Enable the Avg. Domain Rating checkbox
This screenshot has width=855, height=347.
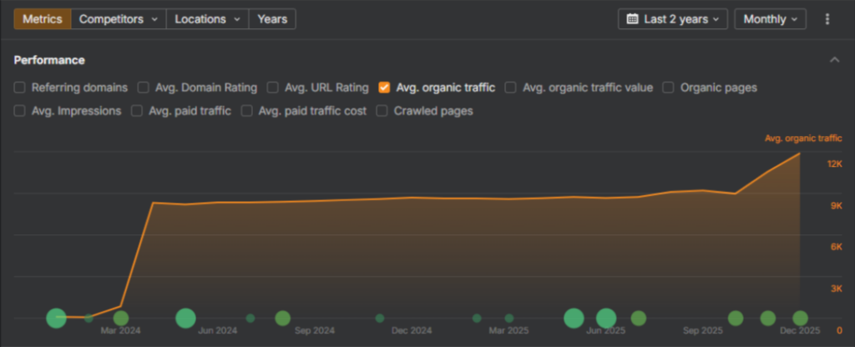(143, 87)
